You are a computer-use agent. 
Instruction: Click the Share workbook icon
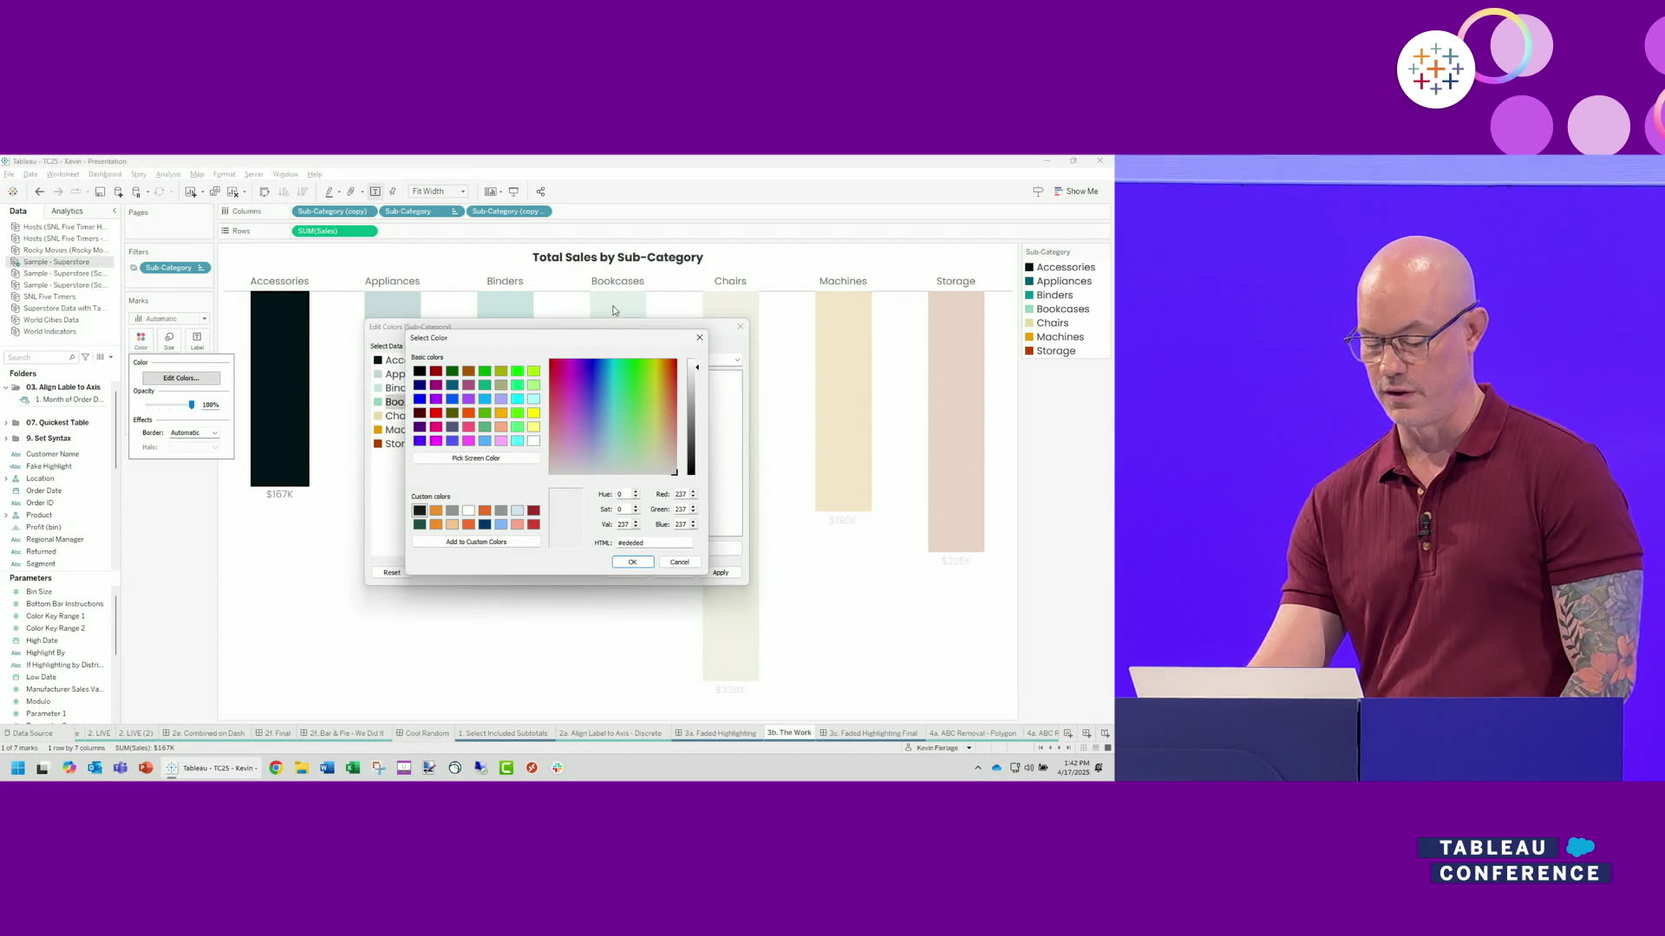pyautogui.click(x=540, y=192)
